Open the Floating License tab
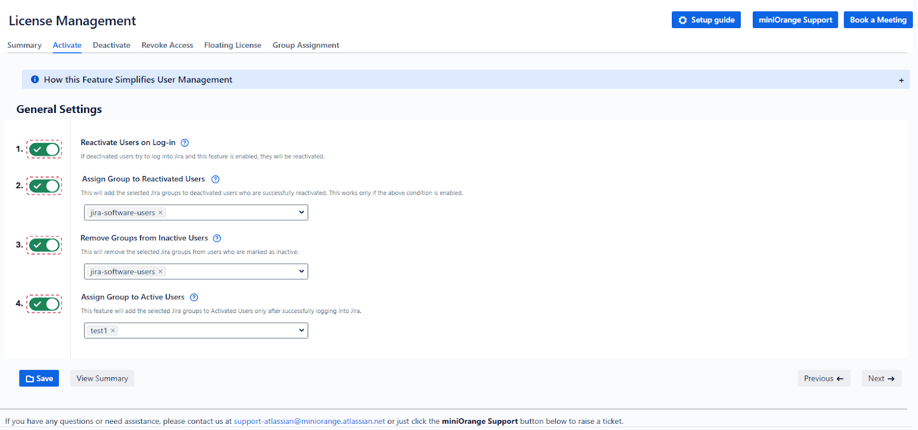This screenshot has height=430, width=918. (233, 45)
